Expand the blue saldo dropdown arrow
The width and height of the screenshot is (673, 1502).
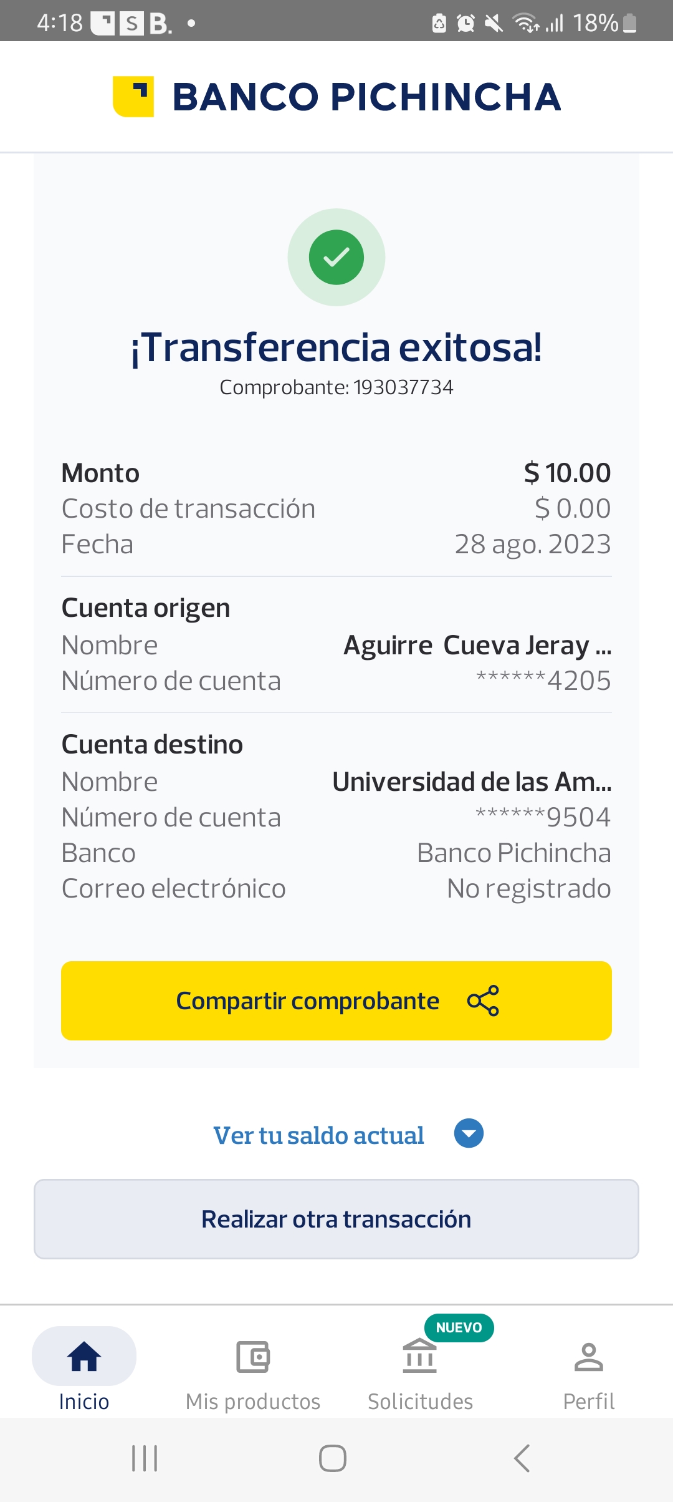[469, 1133]
